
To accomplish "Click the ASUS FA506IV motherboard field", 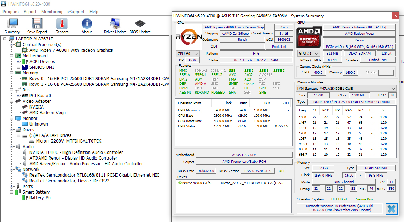I will [244, 155].
